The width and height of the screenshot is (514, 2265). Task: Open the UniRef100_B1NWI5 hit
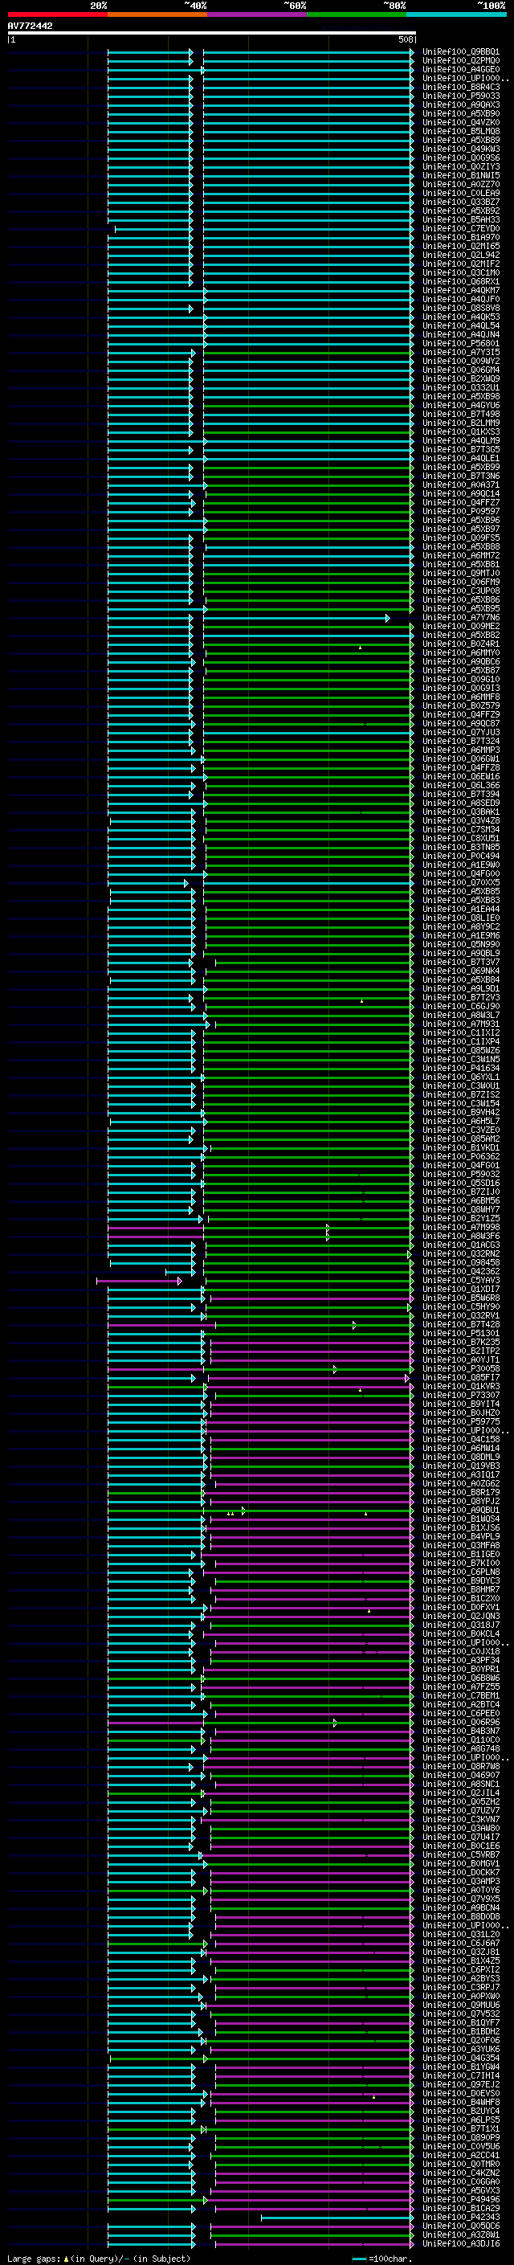coord(461,176)
